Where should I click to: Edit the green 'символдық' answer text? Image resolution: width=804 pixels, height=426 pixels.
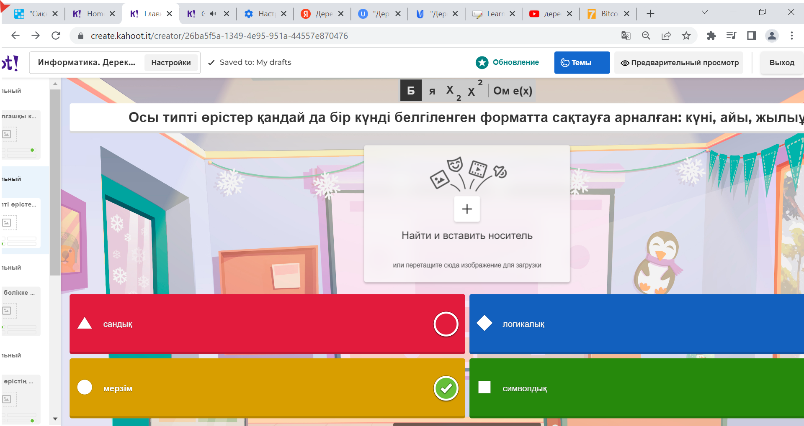click(x=525, y=389)
